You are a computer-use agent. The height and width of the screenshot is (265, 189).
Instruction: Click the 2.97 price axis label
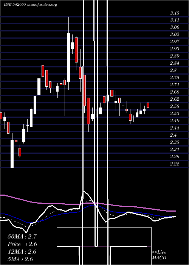pyautogui.click(x=175, y=42)
